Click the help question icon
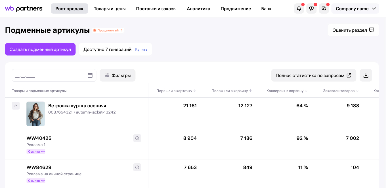This screenshot has width=386, height=188. [311, 8]
